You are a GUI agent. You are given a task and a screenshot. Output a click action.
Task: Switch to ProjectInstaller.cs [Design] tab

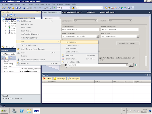tap(72, 12)
